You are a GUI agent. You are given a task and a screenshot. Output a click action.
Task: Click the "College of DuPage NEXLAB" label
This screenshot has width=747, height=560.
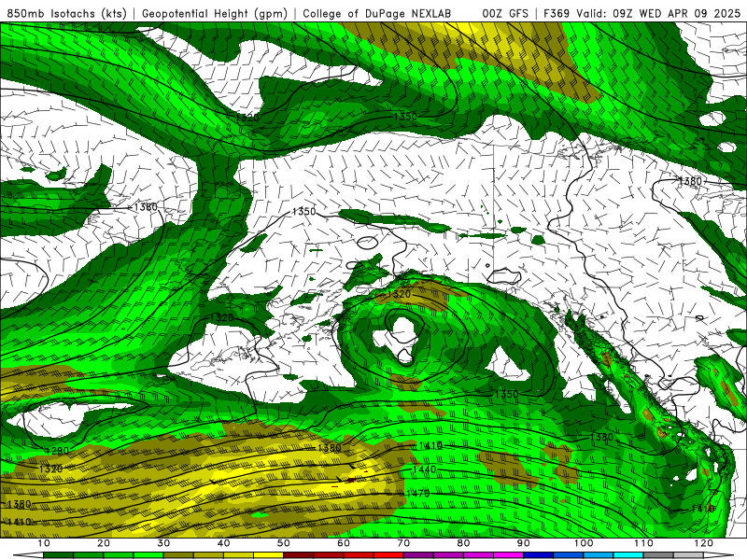[x=377, y=14]
